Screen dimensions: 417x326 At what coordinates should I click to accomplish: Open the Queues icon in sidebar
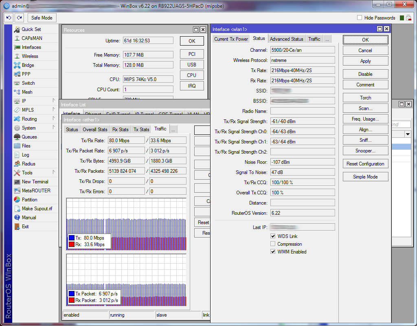(x=17, y=137)
